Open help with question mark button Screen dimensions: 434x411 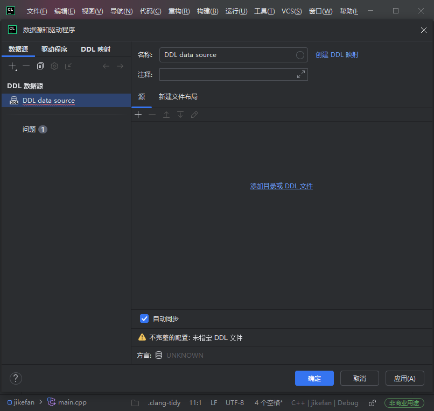[16, 378]
